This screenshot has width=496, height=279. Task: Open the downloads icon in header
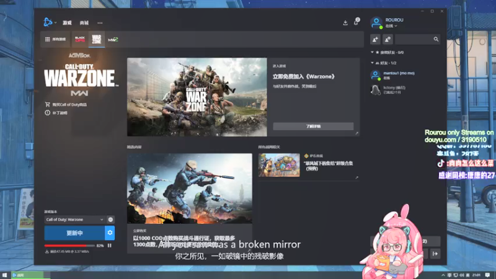[x=345, y=22]
